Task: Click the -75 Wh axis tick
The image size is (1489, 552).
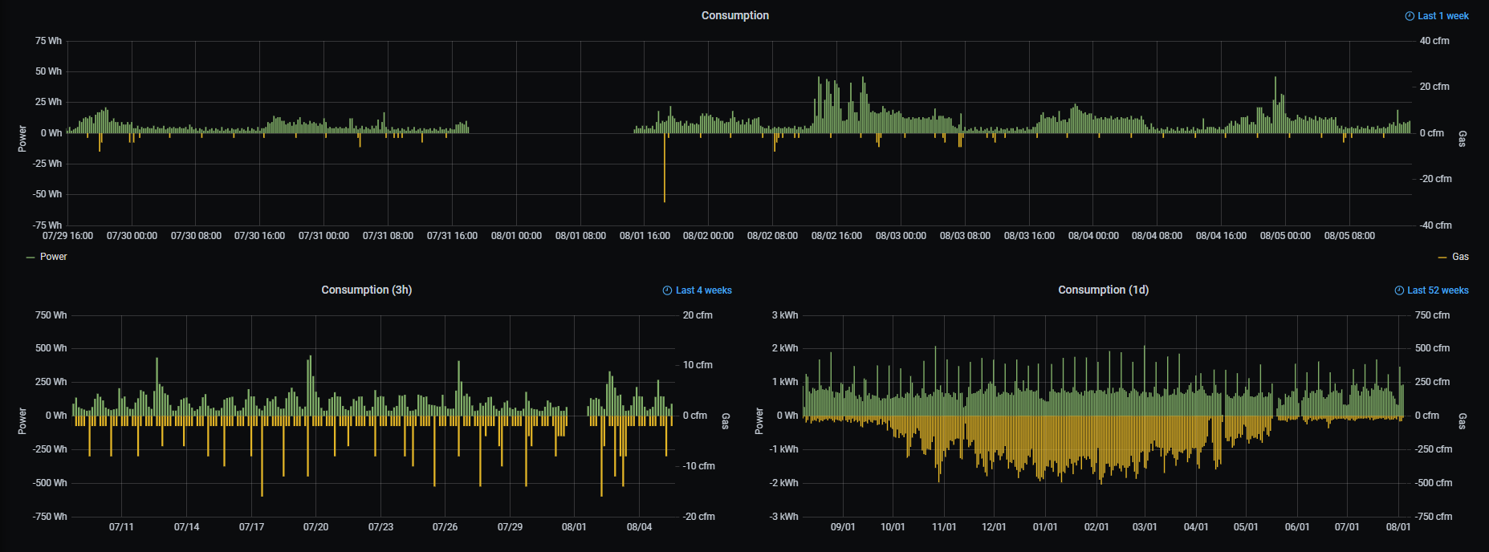Action: [47, 225]
